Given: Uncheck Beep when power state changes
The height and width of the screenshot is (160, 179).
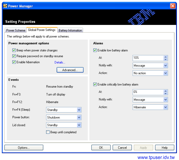Looking at the screenshot, I should point(14,50).
